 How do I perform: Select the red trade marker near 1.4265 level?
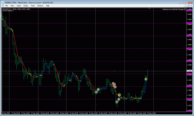tap(119, 95)
